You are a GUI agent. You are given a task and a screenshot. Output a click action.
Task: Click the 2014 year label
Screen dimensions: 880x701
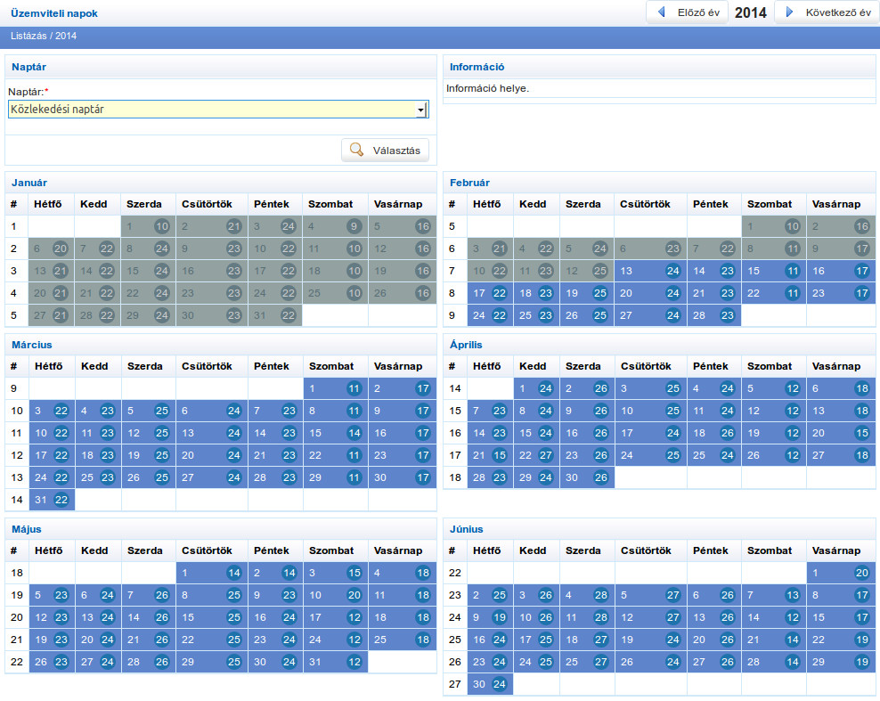(750, 12)
